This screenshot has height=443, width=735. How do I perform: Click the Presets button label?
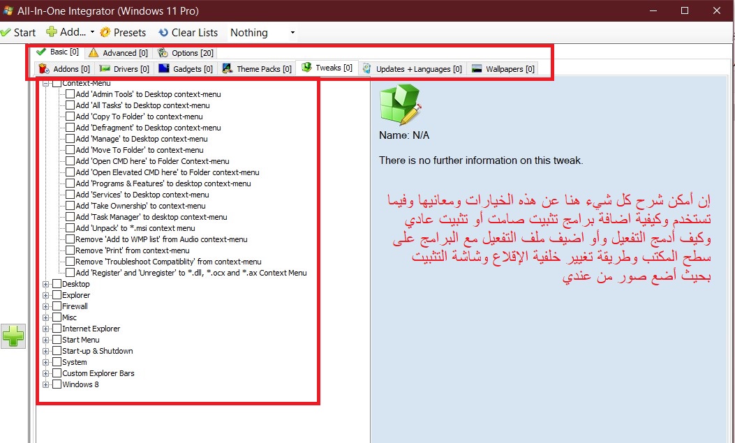(130, 32)
